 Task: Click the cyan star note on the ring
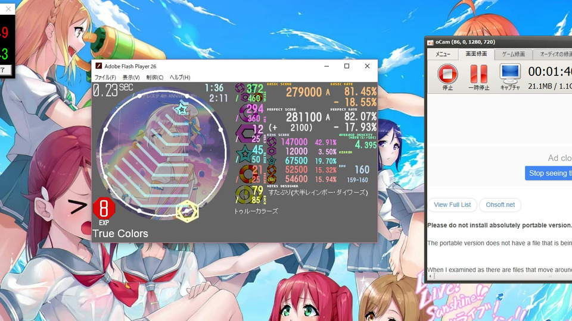point(181,108)
